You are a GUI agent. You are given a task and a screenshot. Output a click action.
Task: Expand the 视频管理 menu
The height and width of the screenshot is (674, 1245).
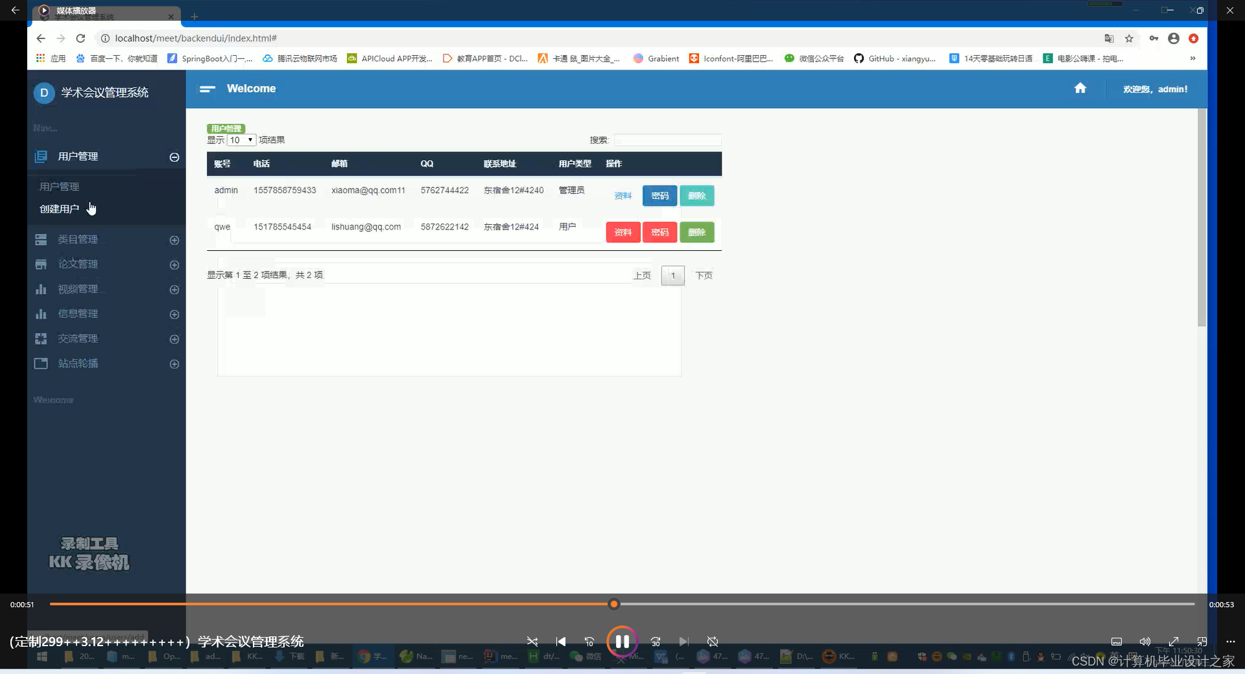[174, 290]
